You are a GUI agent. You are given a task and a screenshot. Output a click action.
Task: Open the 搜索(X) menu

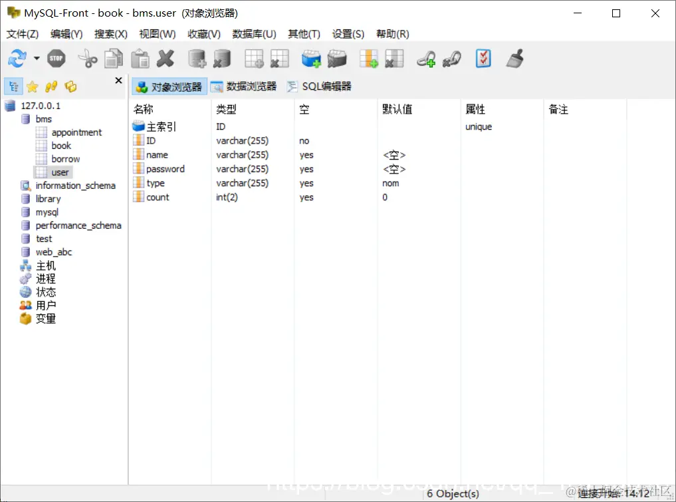point(111,34)
